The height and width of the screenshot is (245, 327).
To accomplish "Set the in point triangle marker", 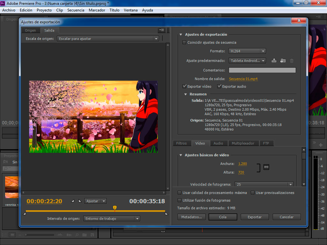I will coord(72,201).
